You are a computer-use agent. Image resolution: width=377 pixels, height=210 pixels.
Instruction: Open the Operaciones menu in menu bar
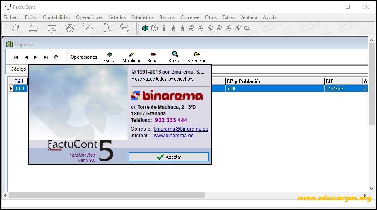(89, 17)
